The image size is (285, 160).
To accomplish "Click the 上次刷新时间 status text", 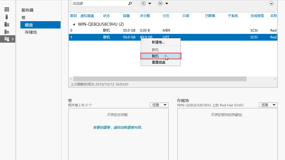I will pos(99,84).
